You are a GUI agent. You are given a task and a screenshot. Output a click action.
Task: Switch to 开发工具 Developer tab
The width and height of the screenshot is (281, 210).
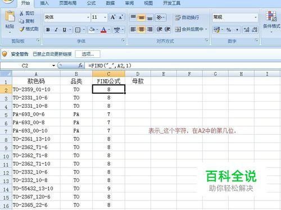(171, 3)
